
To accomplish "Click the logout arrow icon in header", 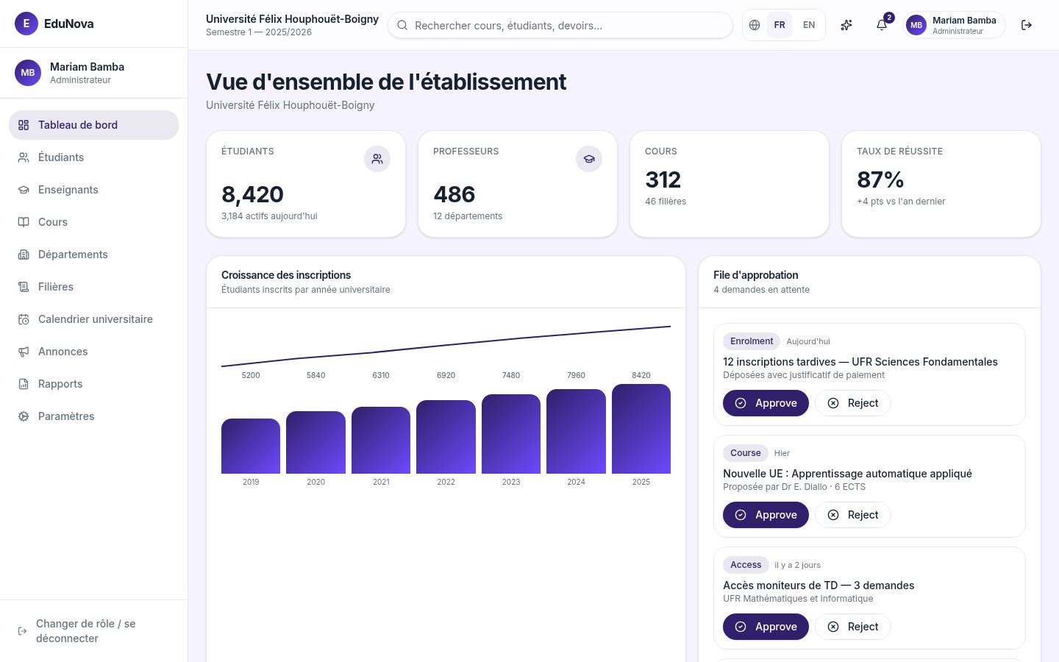I will click(x=1027, y=25).
